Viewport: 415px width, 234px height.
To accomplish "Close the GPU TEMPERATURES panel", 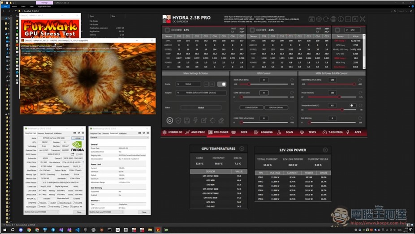I will click(x=242, y=149).
